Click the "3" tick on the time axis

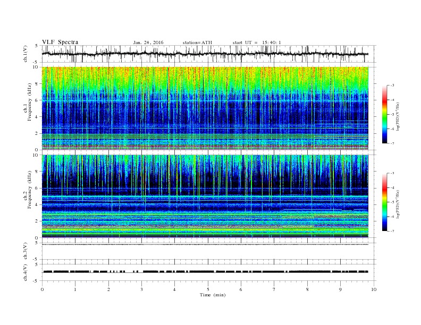[141, 289]
